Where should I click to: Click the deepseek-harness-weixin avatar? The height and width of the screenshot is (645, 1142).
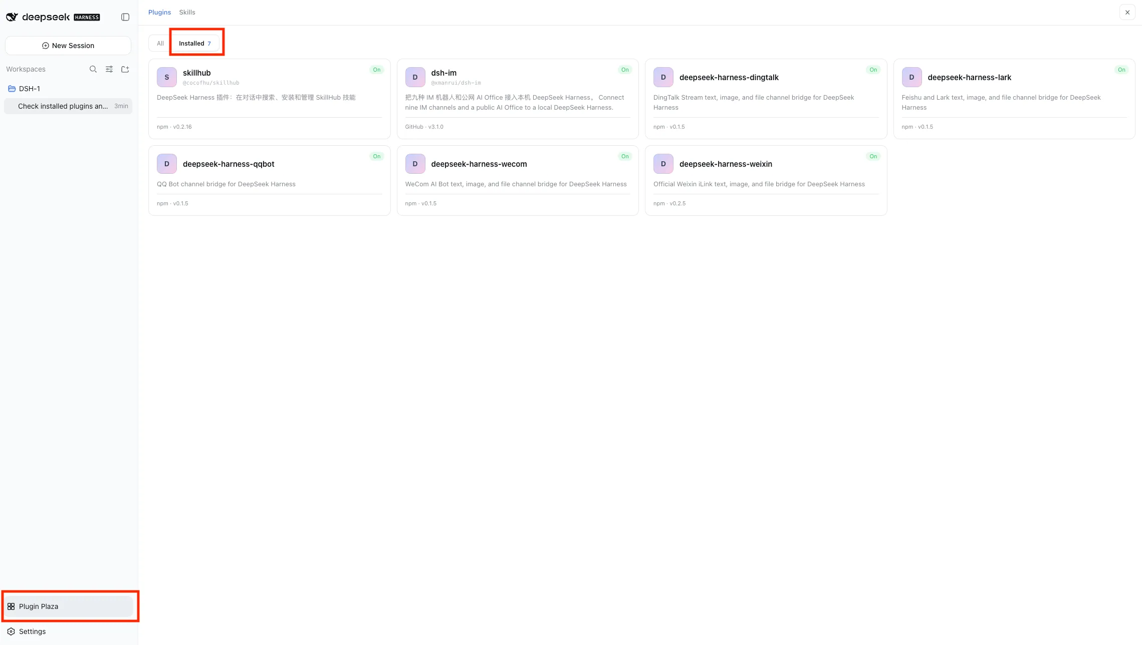(663, 164)
